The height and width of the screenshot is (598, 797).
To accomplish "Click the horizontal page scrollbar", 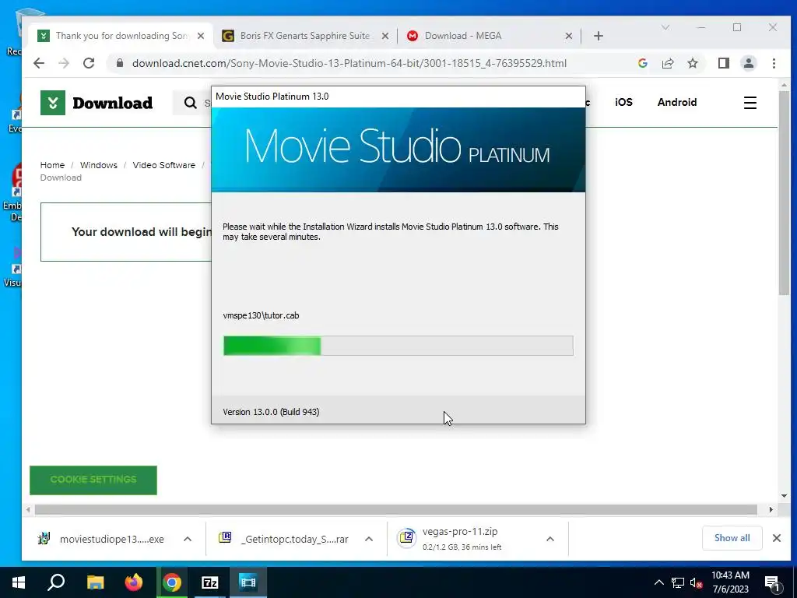I will (x=395, y=509).
